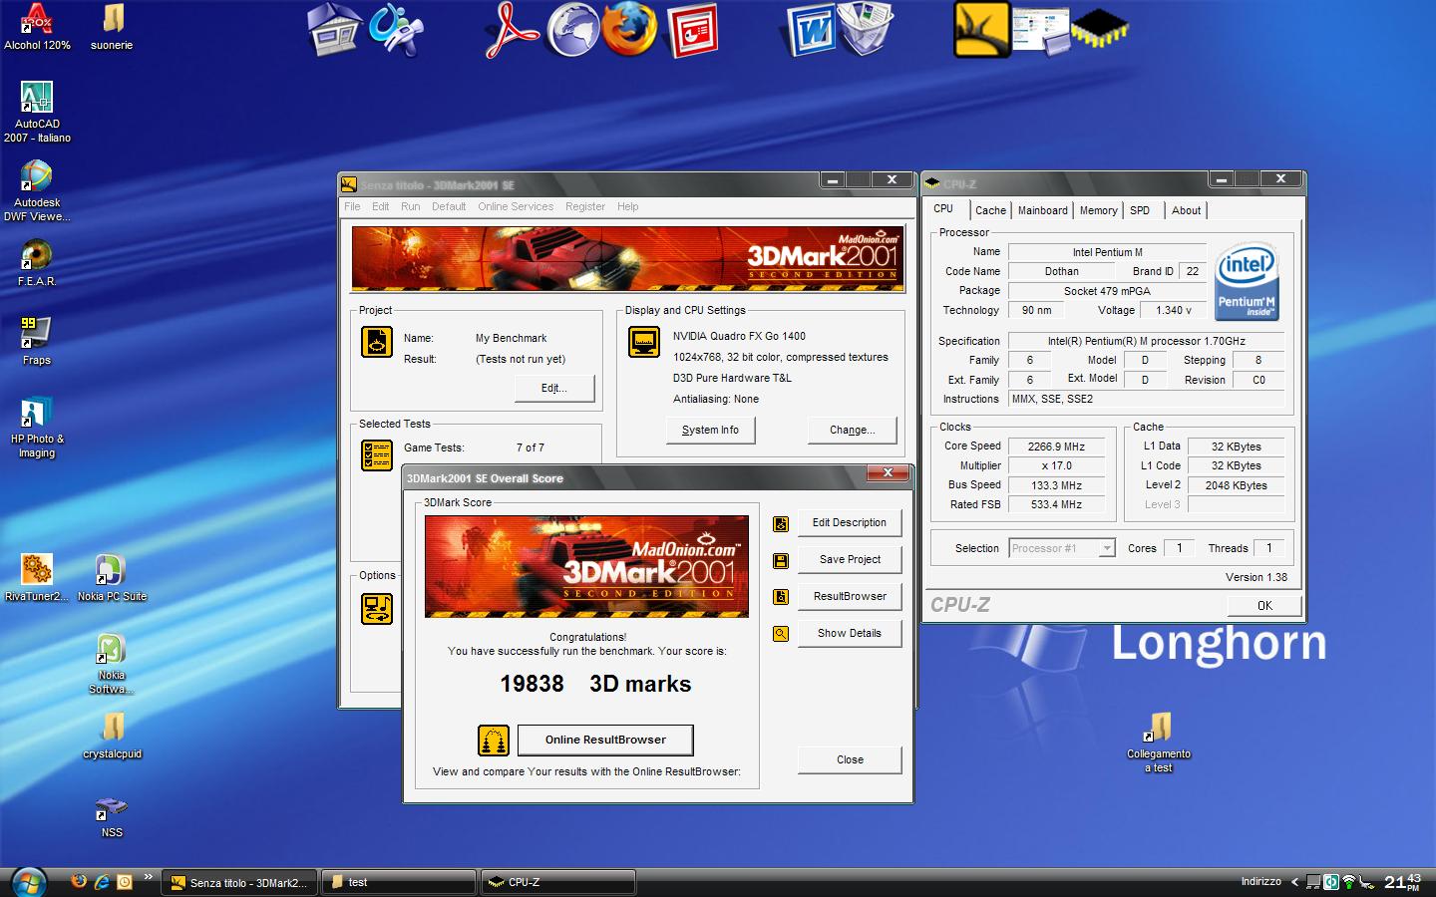Click the Project joystick icon in 3DMark

click(x=377, y=342)
